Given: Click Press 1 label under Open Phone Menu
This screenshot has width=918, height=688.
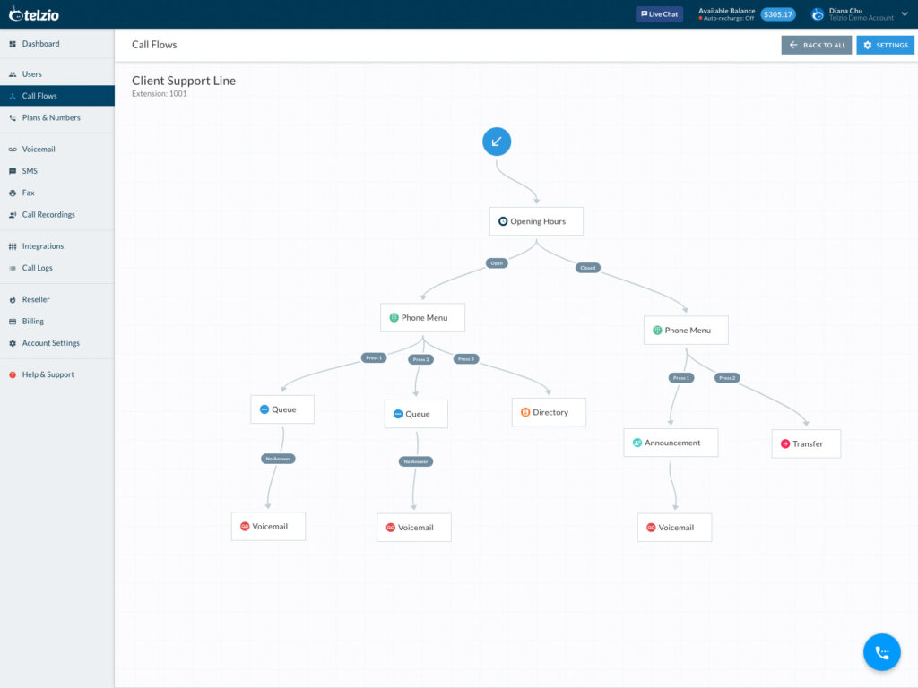Looking at the screenshot, I should click(x=374, y=358).
